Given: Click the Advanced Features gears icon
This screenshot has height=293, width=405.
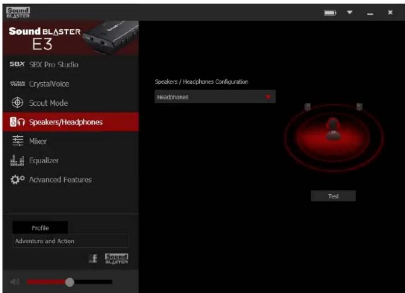Looking at the screenshot, I should (17, 179).
